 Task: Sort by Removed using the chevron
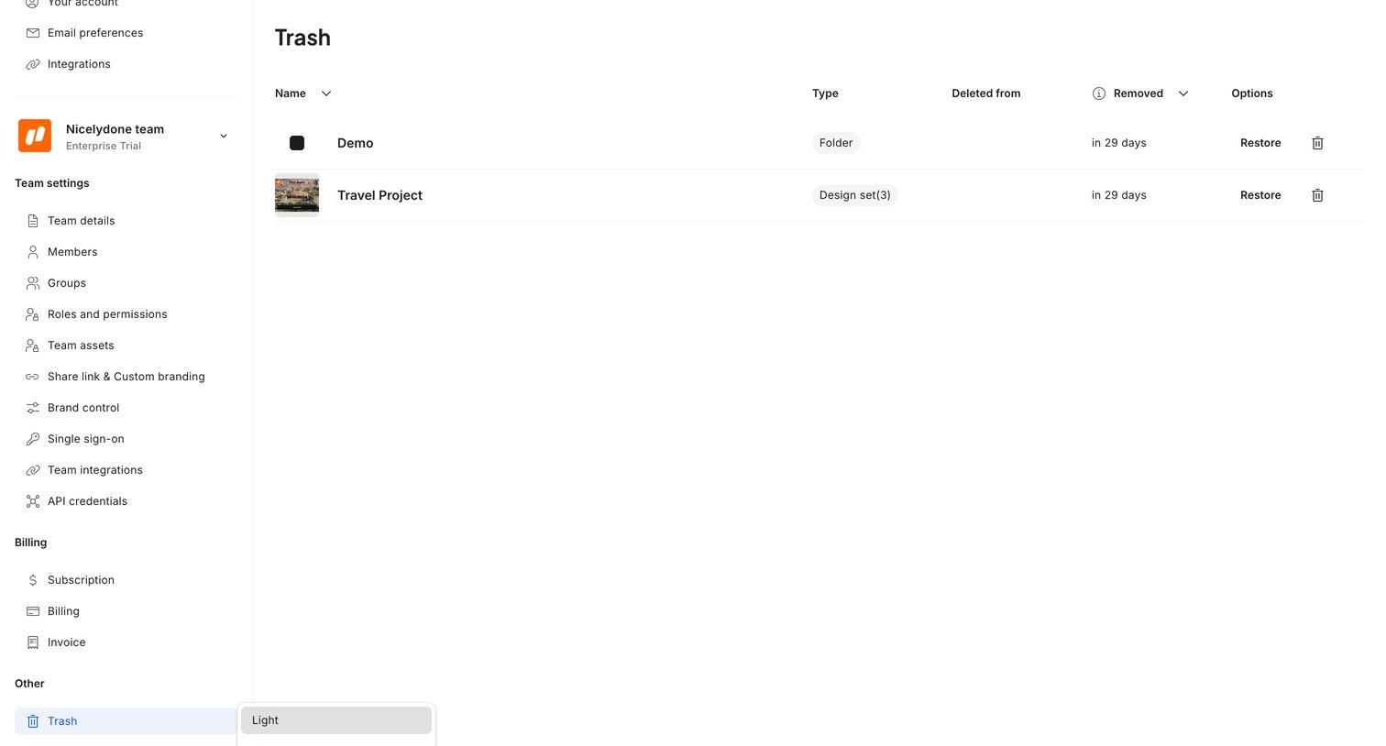[x=1183, y=93]
